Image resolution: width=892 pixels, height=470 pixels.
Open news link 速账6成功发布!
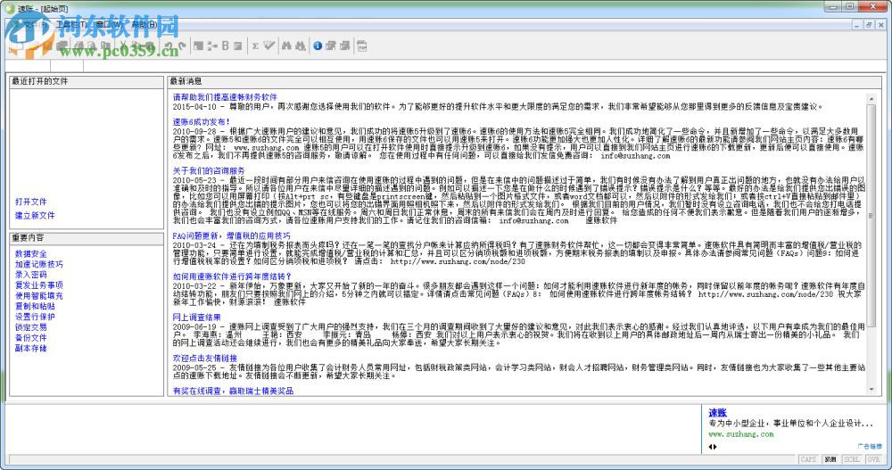201,122
